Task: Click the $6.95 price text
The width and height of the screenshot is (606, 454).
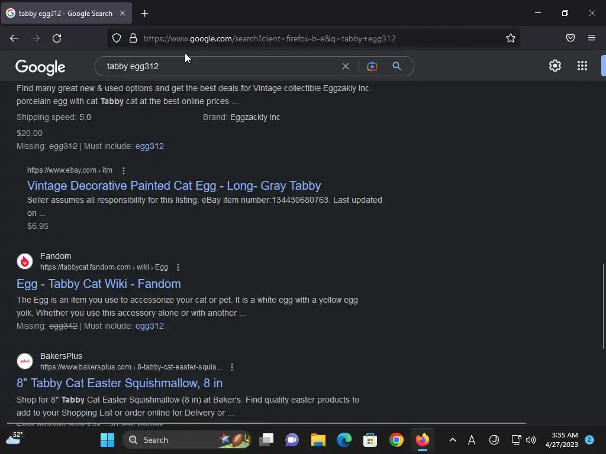Action: (x=38, y=226)
